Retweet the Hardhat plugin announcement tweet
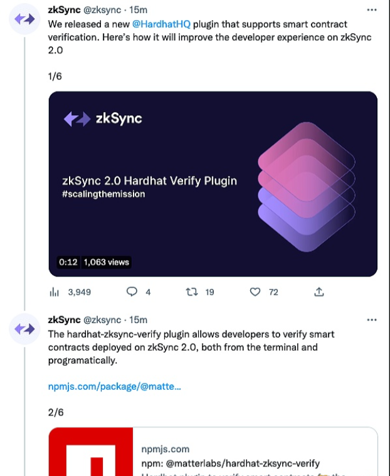 click(x=192, y=292)
